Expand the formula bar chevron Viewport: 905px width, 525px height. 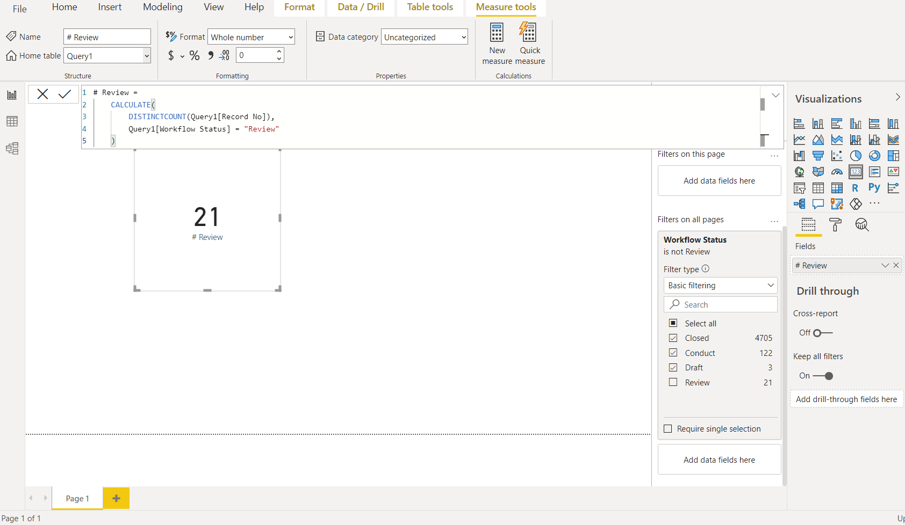coord(775,95)
